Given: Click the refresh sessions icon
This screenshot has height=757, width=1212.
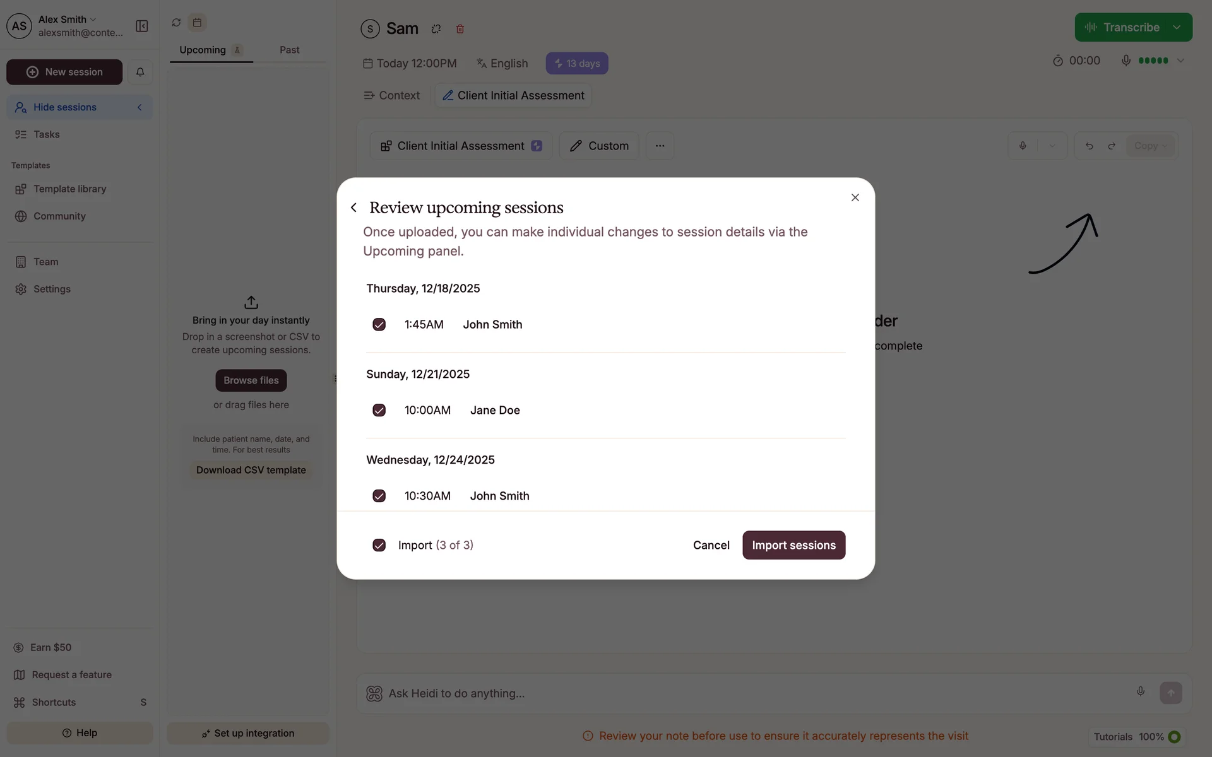Looking at the screenshot, I should [x=176, y=23].
